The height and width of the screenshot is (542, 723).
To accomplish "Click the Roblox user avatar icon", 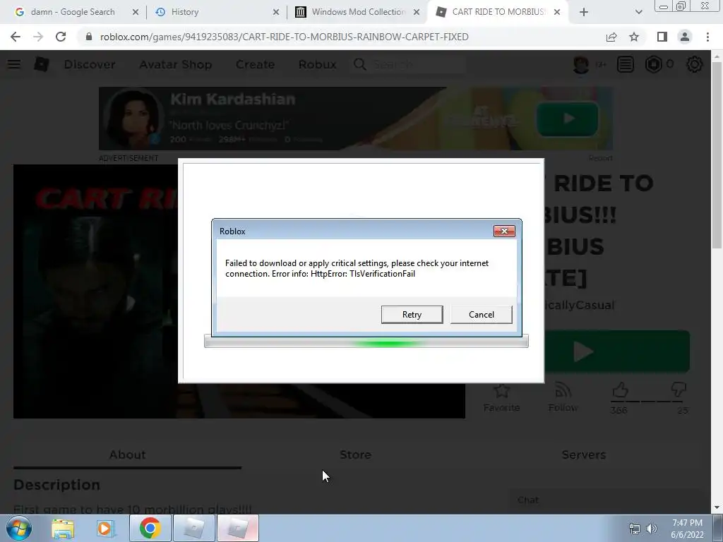I will 581,64.
